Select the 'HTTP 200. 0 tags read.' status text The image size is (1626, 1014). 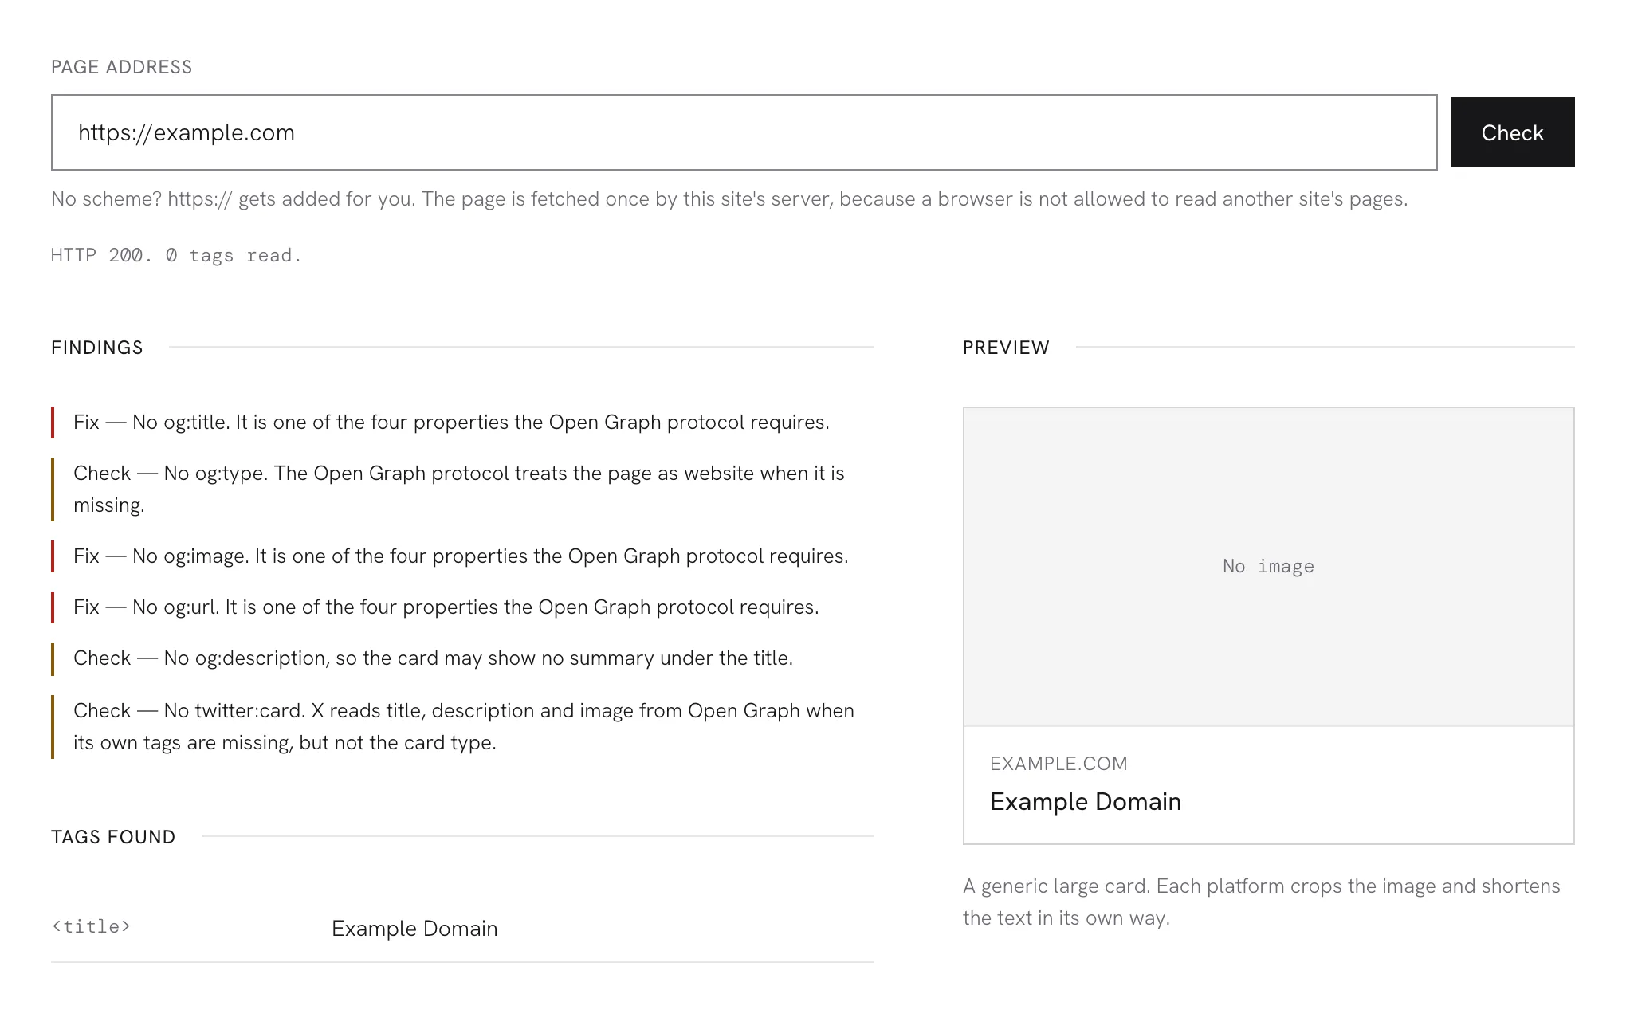(176, 255)
